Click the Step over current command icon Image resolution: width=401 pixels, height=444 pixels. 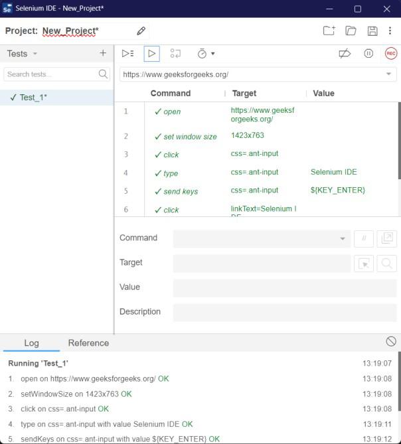[175, 54]
